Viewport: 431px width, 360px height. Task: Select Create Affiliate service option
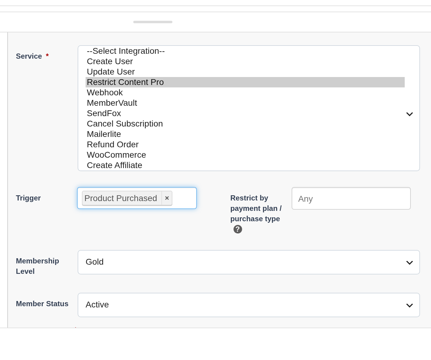click(245, 165)
